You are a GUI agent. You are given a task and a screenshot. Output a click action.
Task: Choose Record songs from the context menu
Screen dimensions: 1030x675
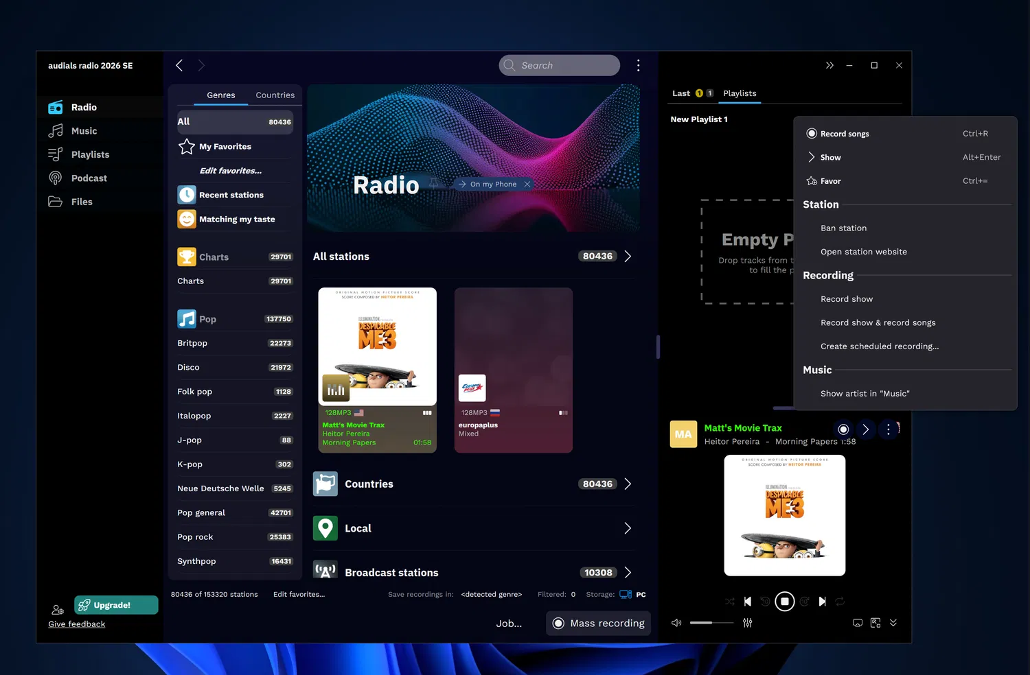(904, 134)
